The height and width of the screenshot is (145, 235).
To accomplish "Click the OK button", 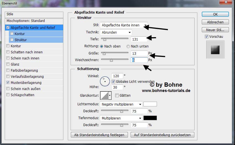I will coord(215,14).
